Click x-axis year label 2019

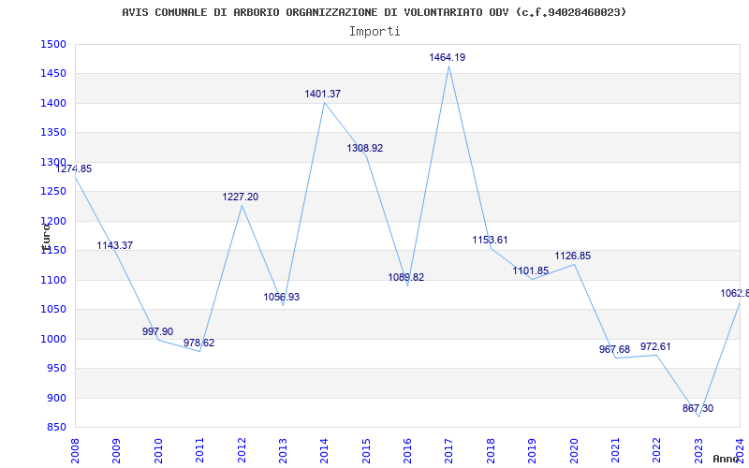click(532, 451)
